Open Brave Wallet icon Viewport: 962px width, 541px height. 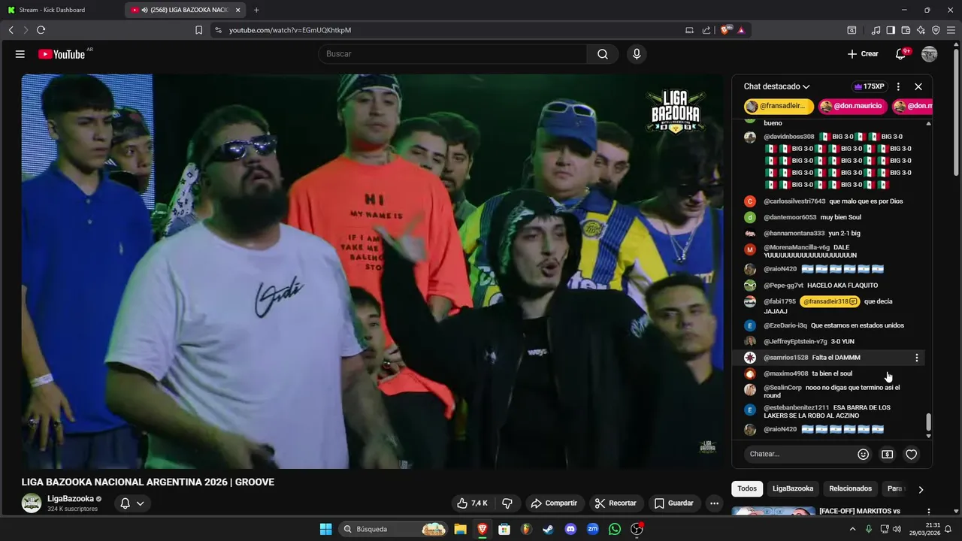point(906,30)
